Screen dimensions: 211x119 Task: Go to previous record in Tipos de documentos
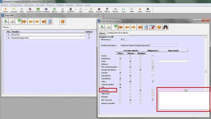127,27
